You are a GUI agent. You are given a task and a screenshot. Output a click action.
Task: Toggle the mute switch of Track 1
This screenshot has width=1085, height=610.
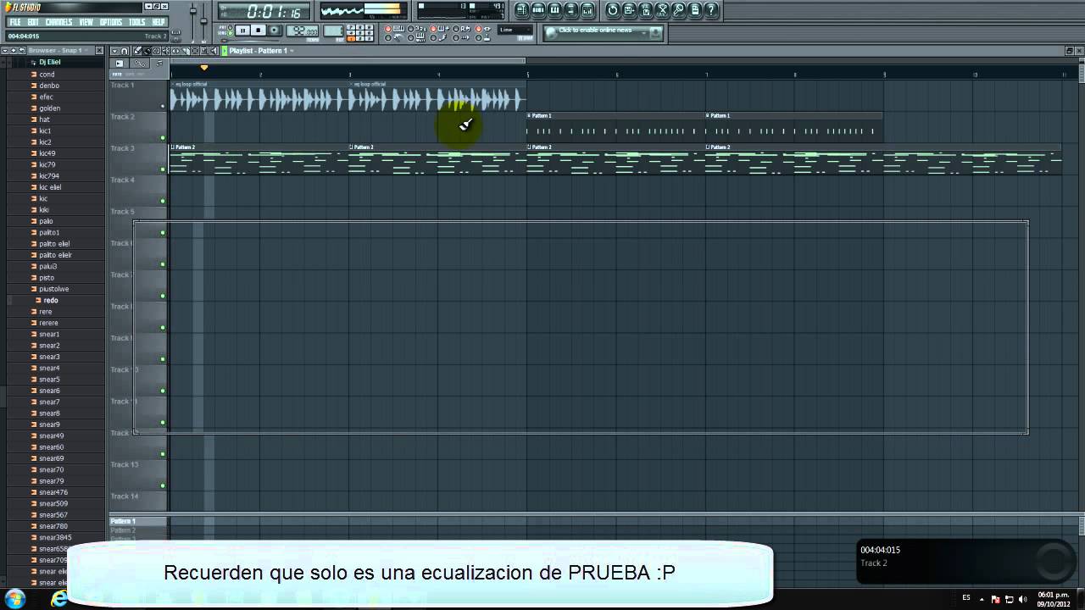tap(163, 106)
